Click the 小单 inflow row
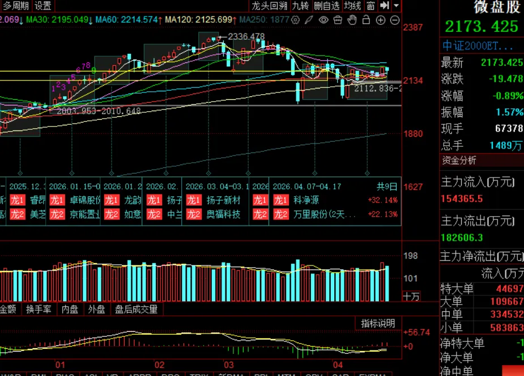Viewport: 524px width, 376px height. [x=482, y=327]
